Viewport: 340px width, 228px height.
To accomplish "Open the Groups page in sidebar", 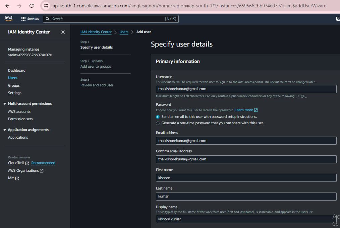I will coord(14,85).
